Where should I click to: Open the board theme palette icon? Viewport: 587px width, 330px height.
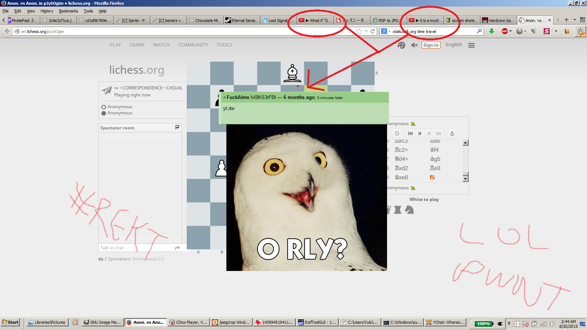(x=402, y=45)
